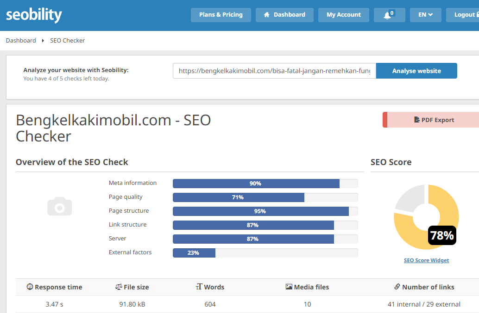The height and width of the screenshot is (313, 479).
Task: Click the website URL input field
Action: coord(274,71)
